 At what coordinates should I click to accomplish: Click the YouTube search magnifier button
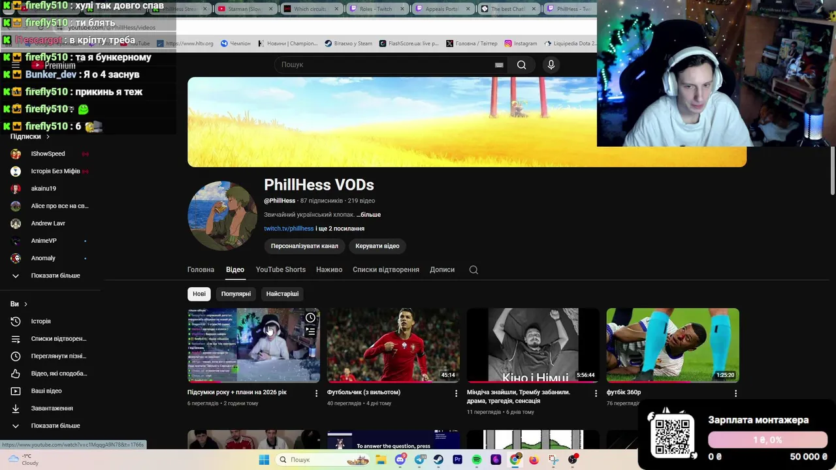(521, 65)
